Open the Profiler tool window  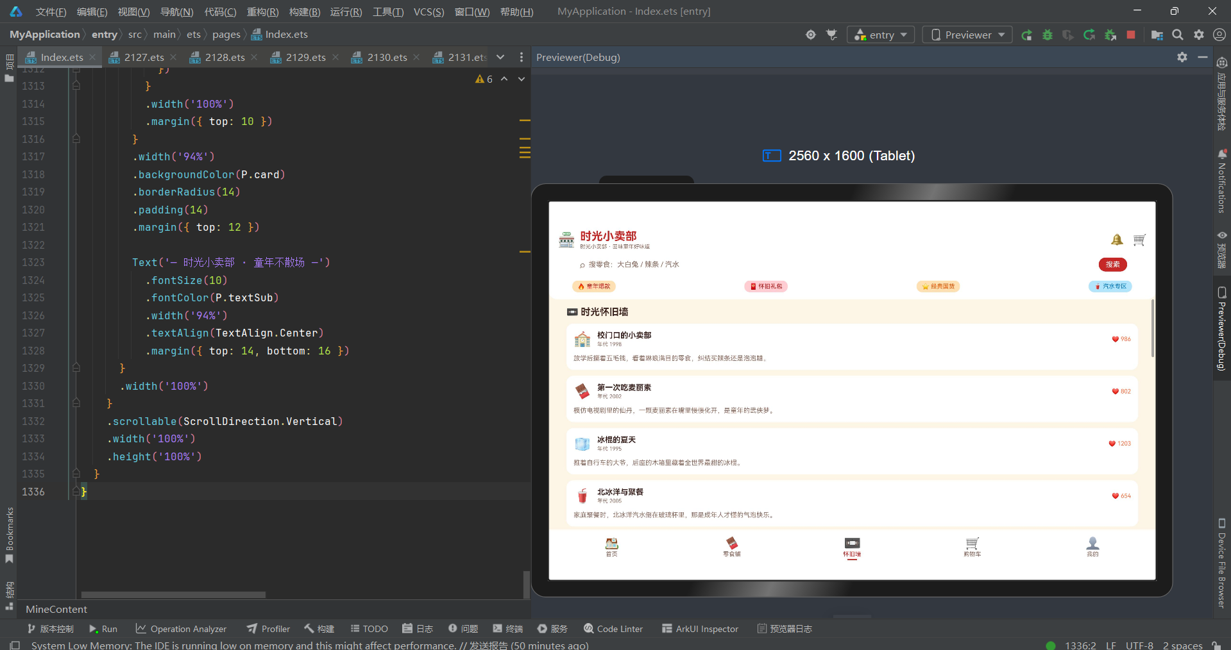point(269,629)
